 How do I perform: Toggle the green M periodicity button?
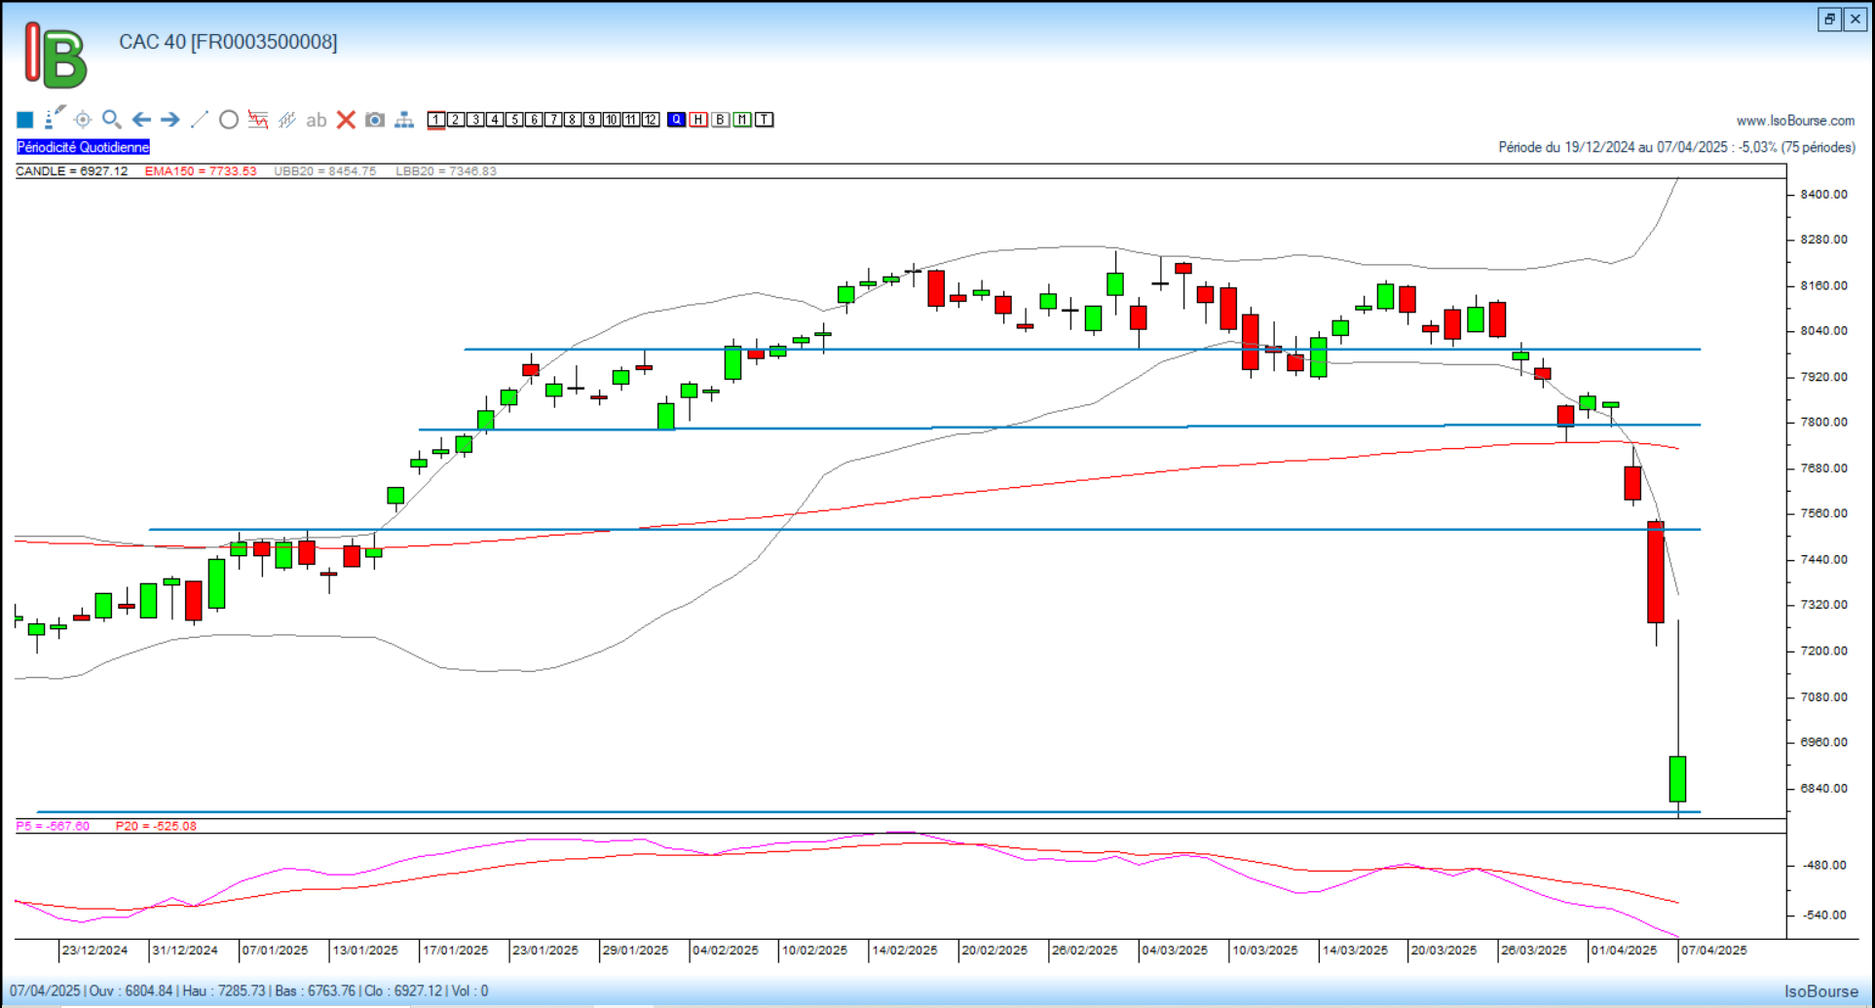[x=742, y=120]
